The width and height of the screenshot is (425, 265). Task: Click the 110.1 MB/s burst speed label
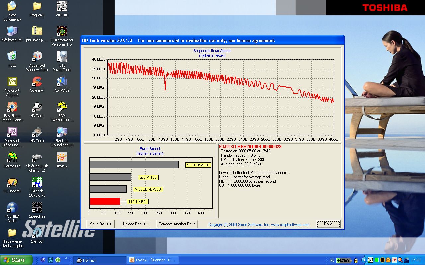tap(137, 202)
